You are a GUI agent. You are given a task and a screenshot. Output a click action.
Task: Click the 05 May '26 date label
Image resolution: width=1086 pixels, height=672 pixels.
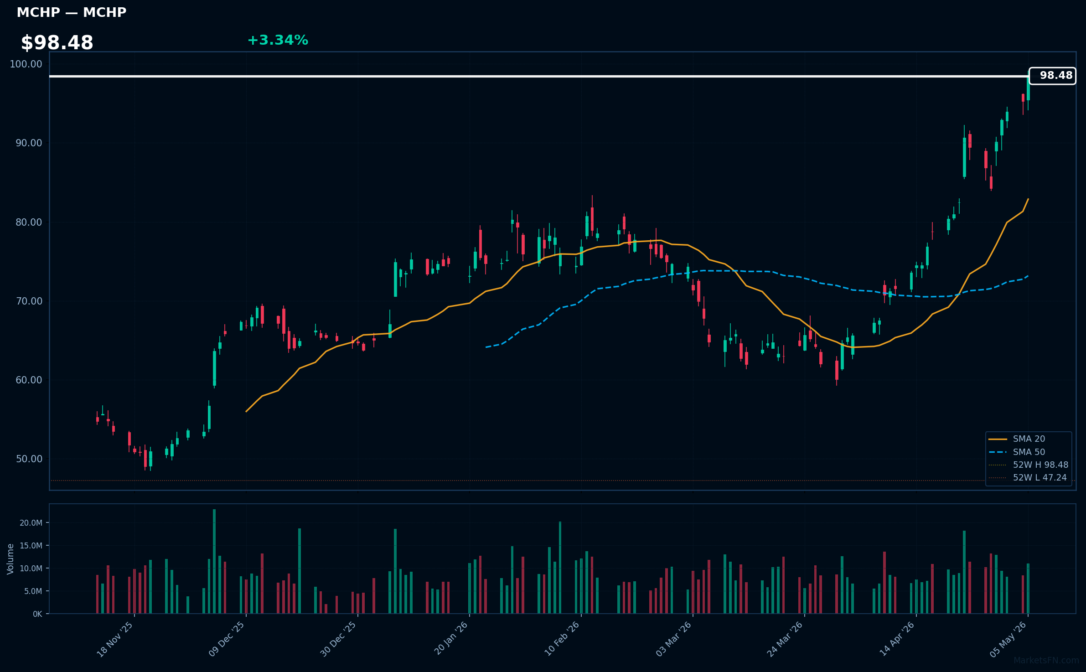1008,639
